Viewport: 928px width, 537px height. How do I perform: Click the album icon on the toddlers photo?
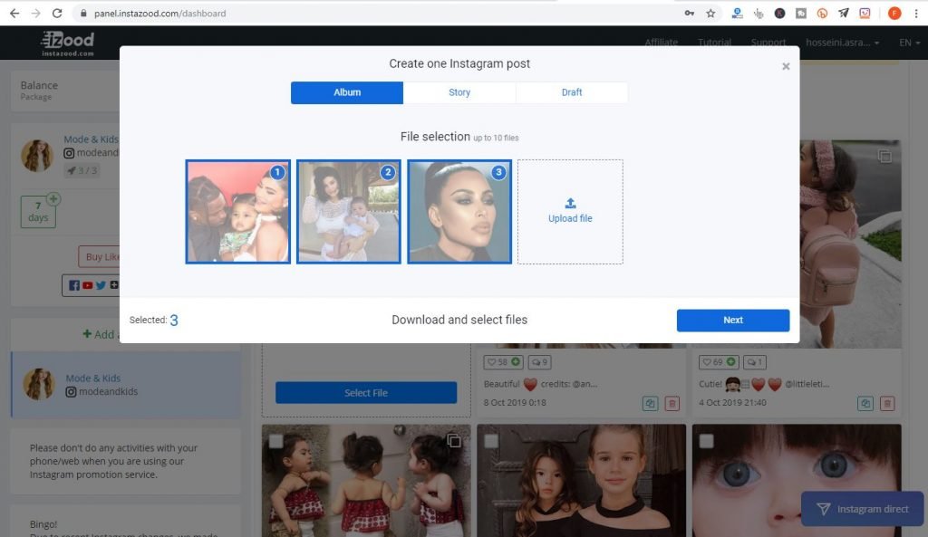(x=454, y=441)
